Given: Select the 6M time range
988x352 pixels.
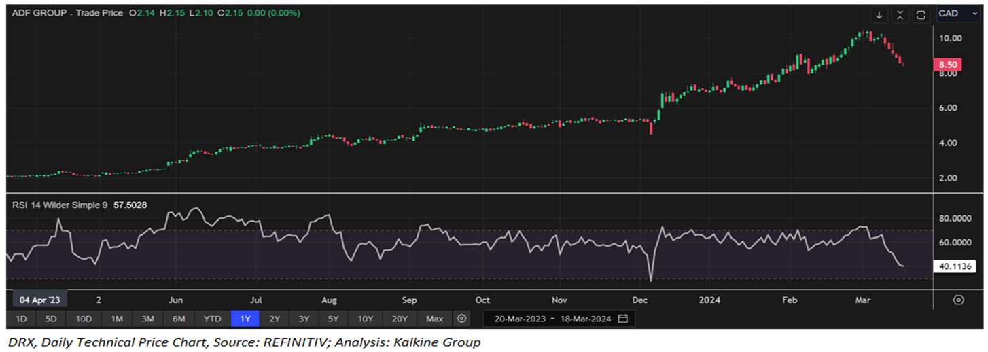Looking at the screenshot, I should point(179,319).
